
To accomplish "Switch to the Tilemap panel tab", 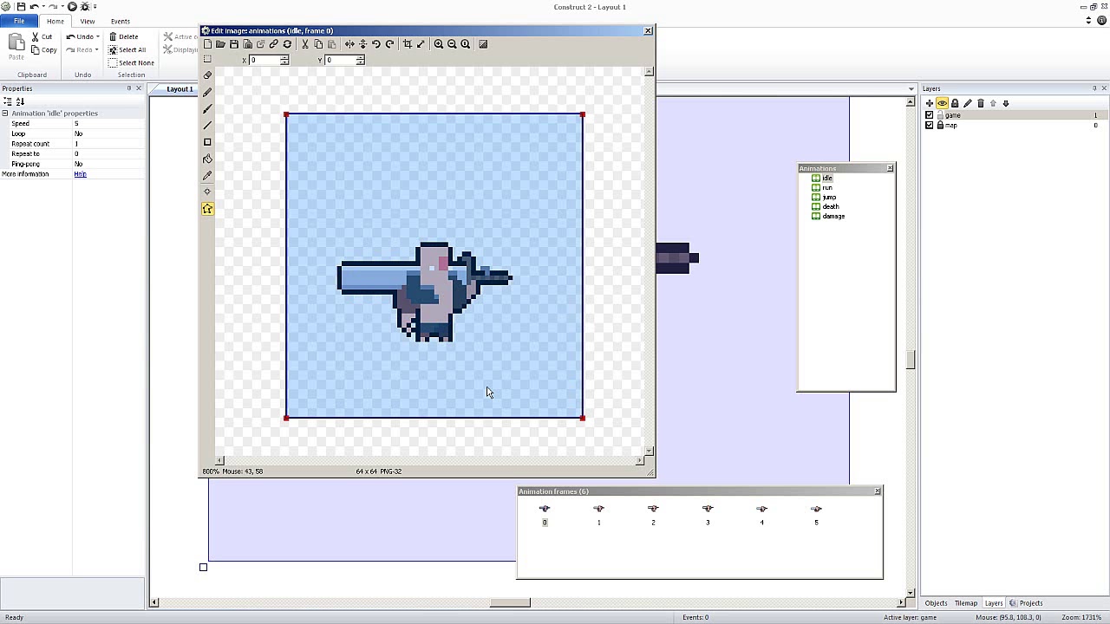I will pos(966,603).
